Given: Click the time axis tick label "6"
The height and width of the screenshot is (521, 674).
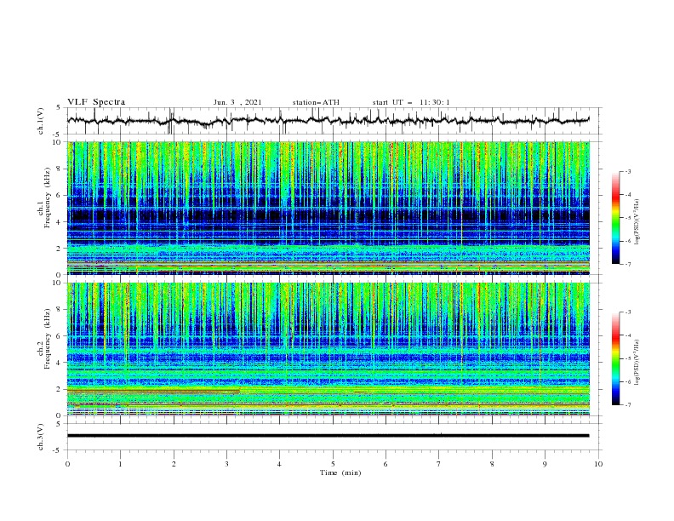Looking at the screenshot, I should [386, 464].
